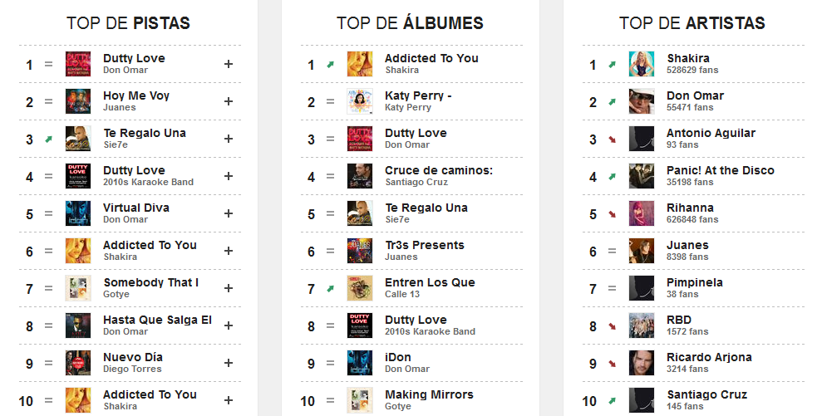817x416 pixels.
Task: Click Making Mirrors album cover
Action: (x=360, y=400)
